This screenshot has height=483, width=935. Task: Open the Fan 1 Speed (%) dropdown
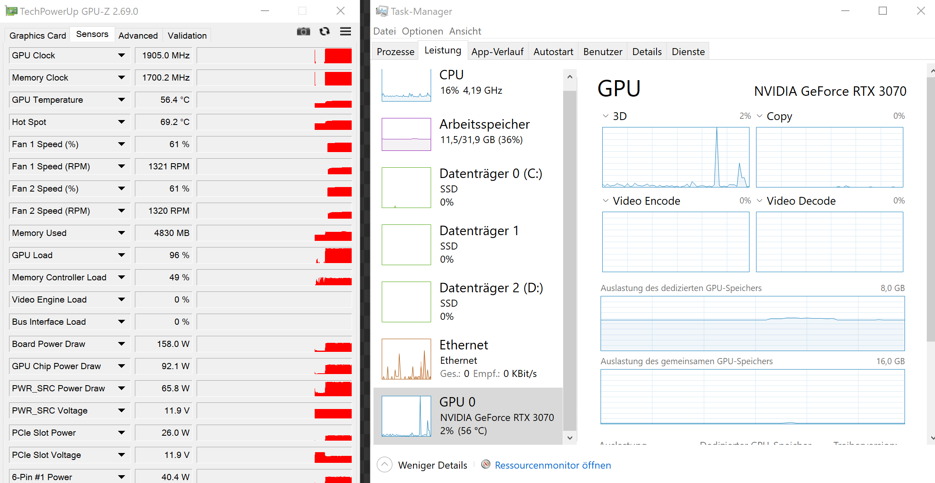coord(121,144)
